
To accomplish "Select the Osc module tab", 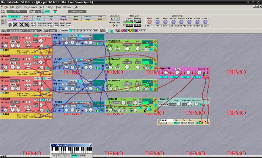I will (x=26, y=16).
